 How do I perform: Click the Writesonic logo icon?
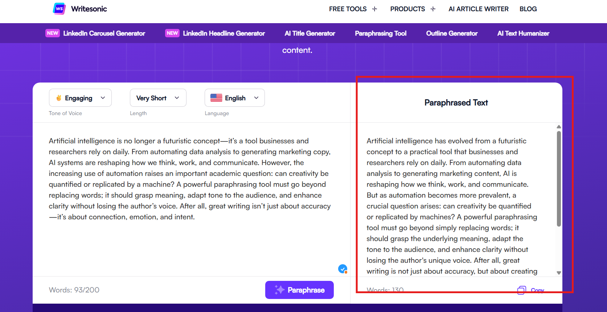click(x=59, y=9)
